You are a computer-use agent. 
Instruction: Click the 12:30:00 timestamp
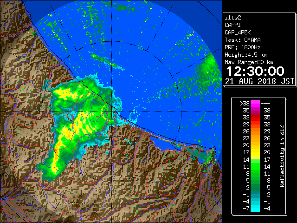click(255, 71)
